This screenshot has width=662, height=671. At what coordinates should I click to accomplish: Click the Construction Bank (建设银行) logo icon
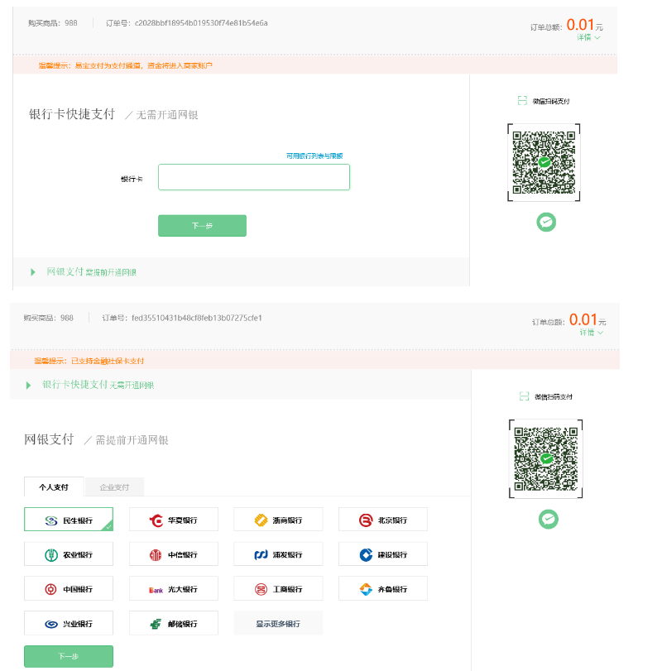365,554
